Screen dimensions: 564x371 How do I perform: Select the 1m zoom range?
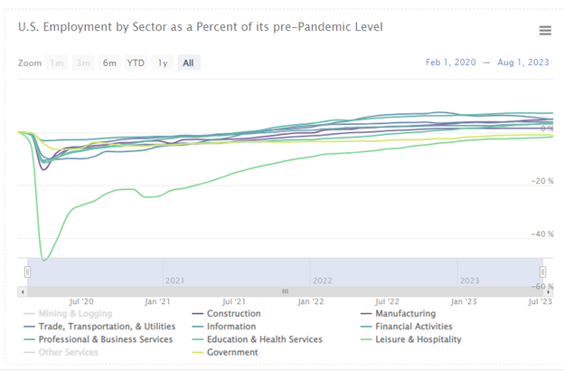point(57,62)
